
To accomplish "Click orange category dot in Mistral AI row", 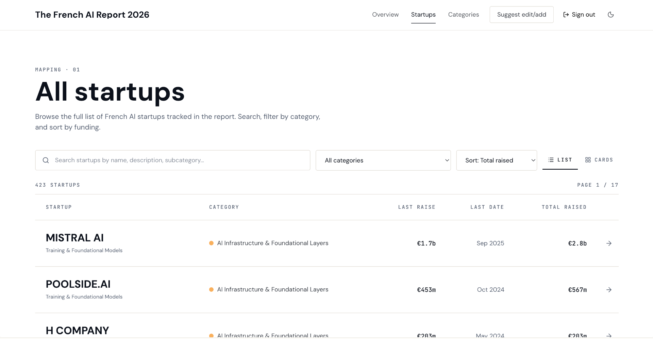I will point(211,243).
